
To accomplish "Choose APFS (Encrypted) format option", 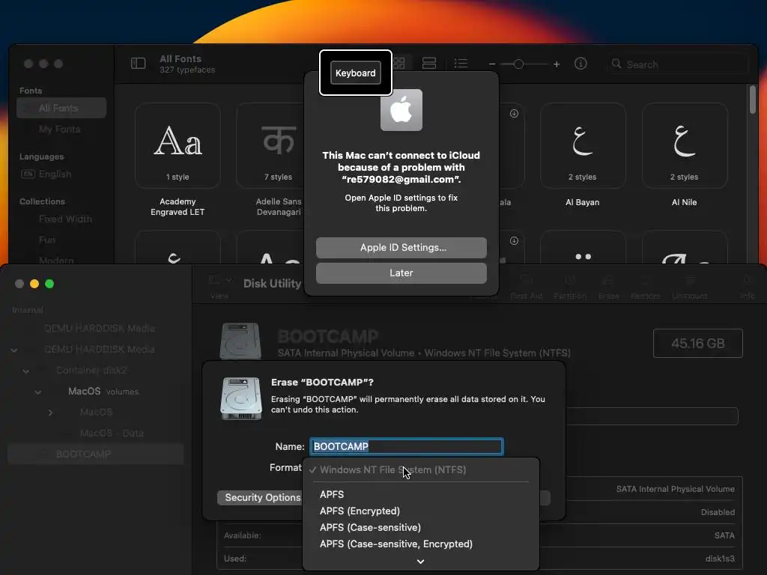I will coord(421,511).
